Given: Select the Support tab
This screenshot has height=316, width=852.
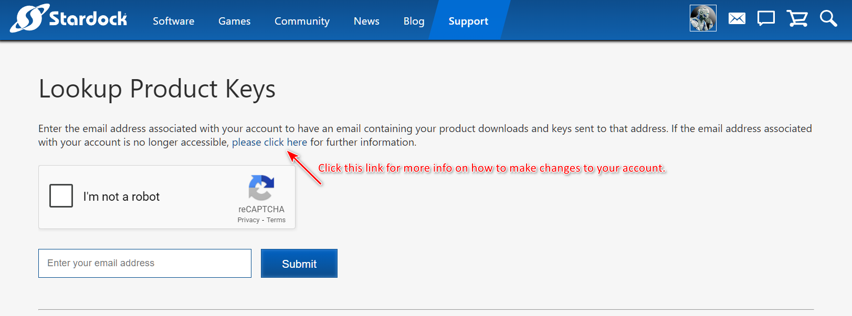Looking at the screenshot, I should [x=468, y=21].
